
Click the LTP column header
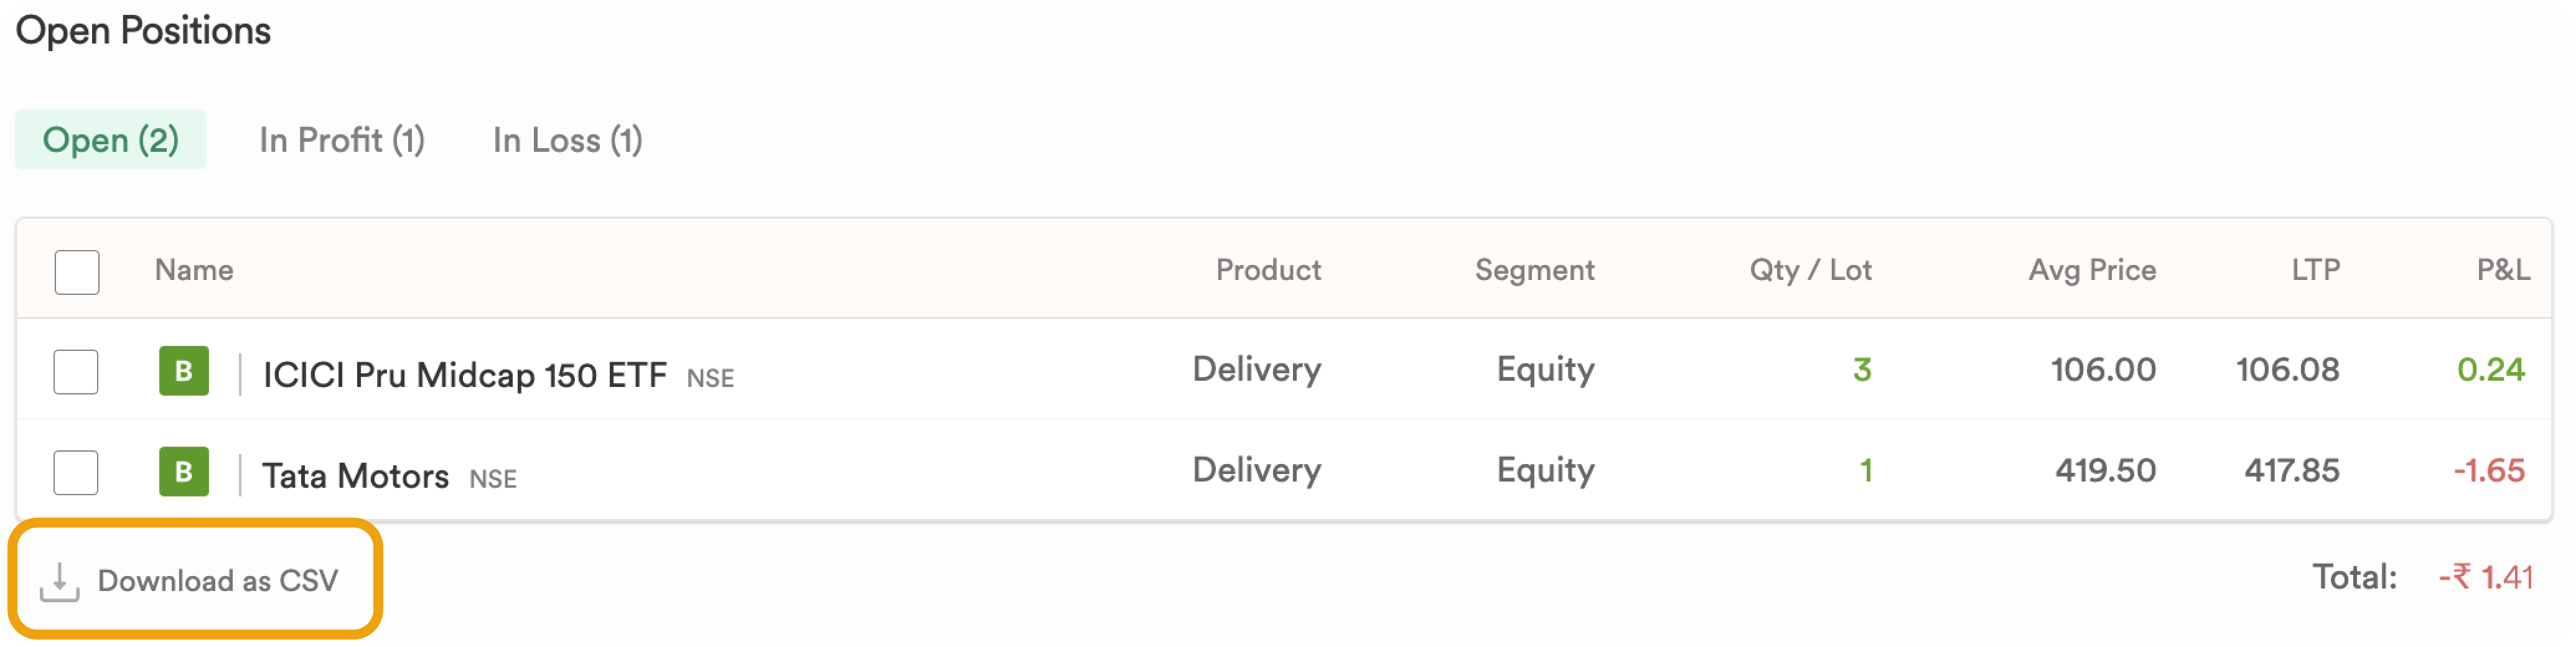point(2315,270)
